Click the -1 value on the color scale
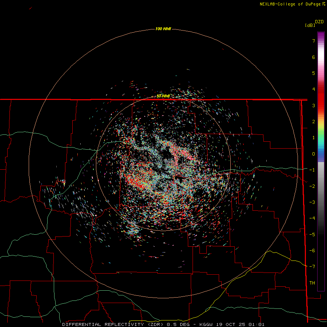327x327 pixels. pyautogui.click(x=312, y=170)
